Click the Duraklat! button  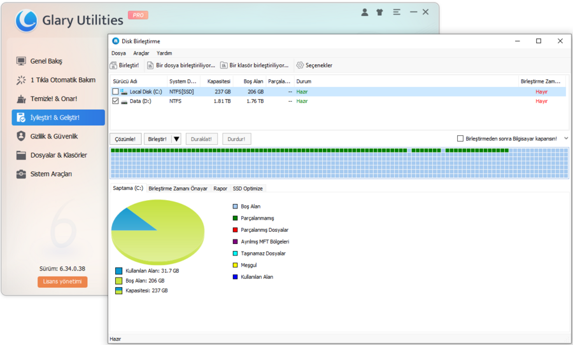coord(201,139)
